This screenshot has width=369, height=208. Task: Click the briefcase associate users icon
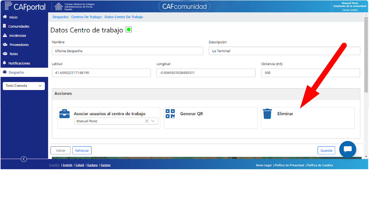pos(64,114)
